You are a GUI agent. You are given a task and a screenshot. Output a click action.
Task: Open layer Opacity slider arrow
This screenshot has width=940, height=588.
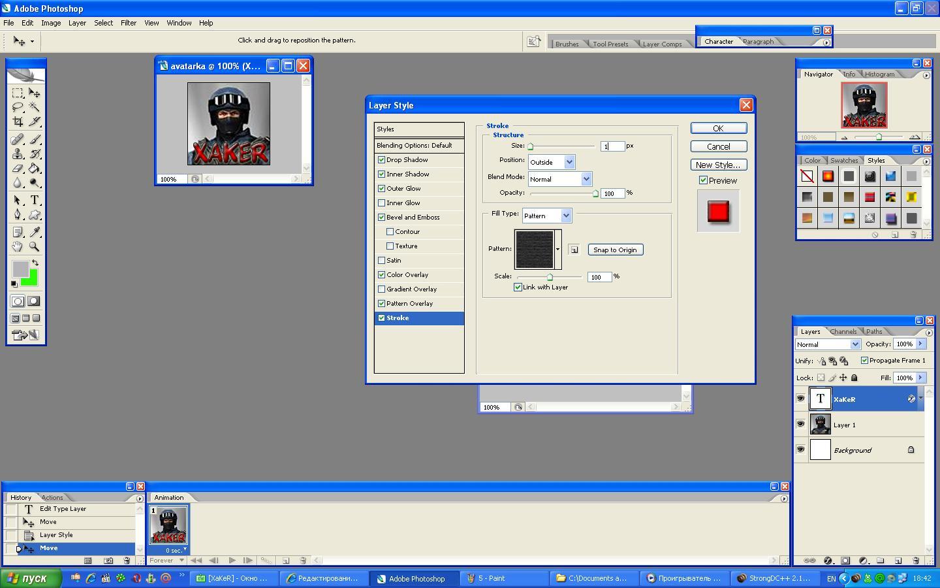point(921,344)
